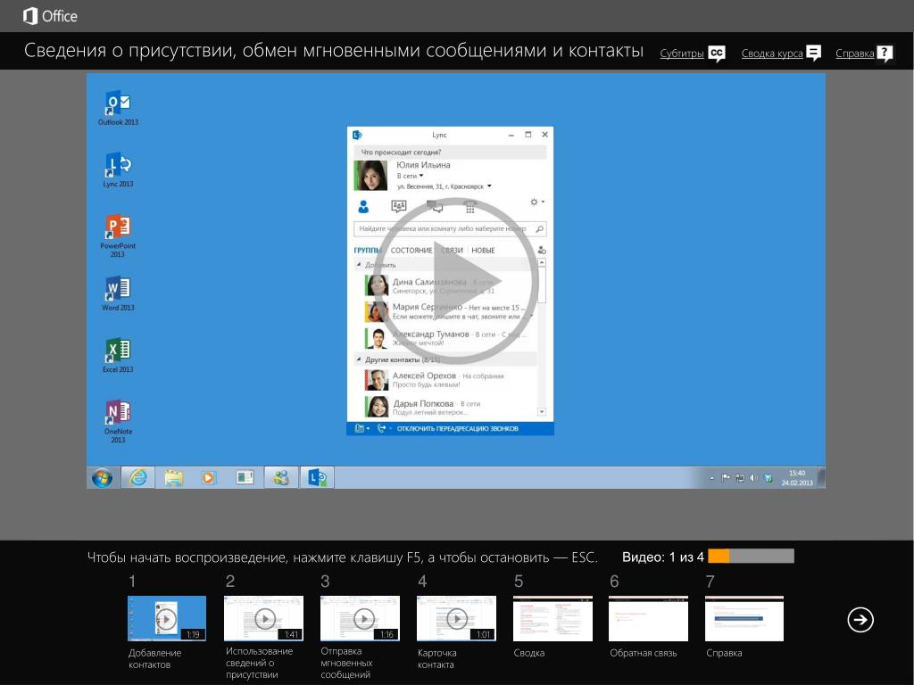This screenshot has height=685, width=914.
Task: Open location dropdown next to Красноярск address
Action: click(x=489, y=186)
